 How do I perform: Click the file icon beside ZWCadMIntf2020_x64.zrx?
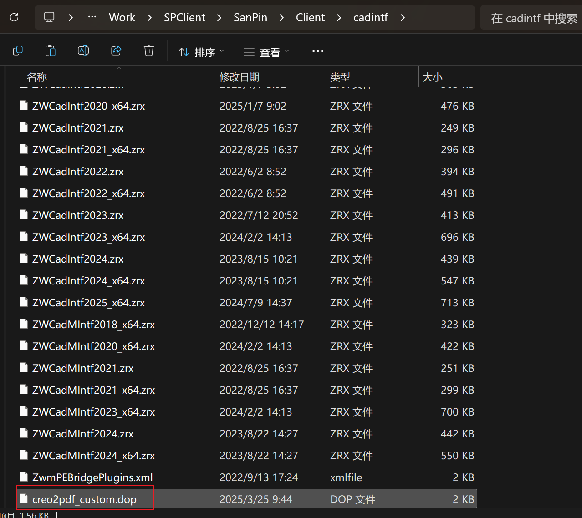coord(24,346)
